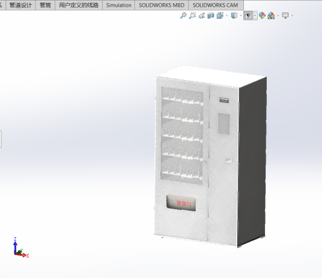Click the Apply Scene icon
This screenshot has width=322, height=278.
pyautogui.click(x=271, y=16)
